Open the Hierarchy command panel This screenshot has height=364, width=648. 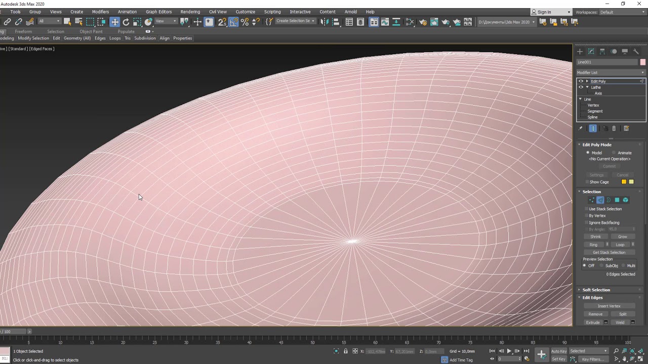click(602, 52)
